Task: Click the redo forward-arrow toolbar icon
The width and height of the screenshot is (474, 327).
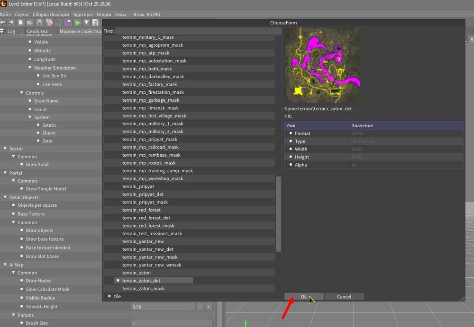Action: (11, 22)
